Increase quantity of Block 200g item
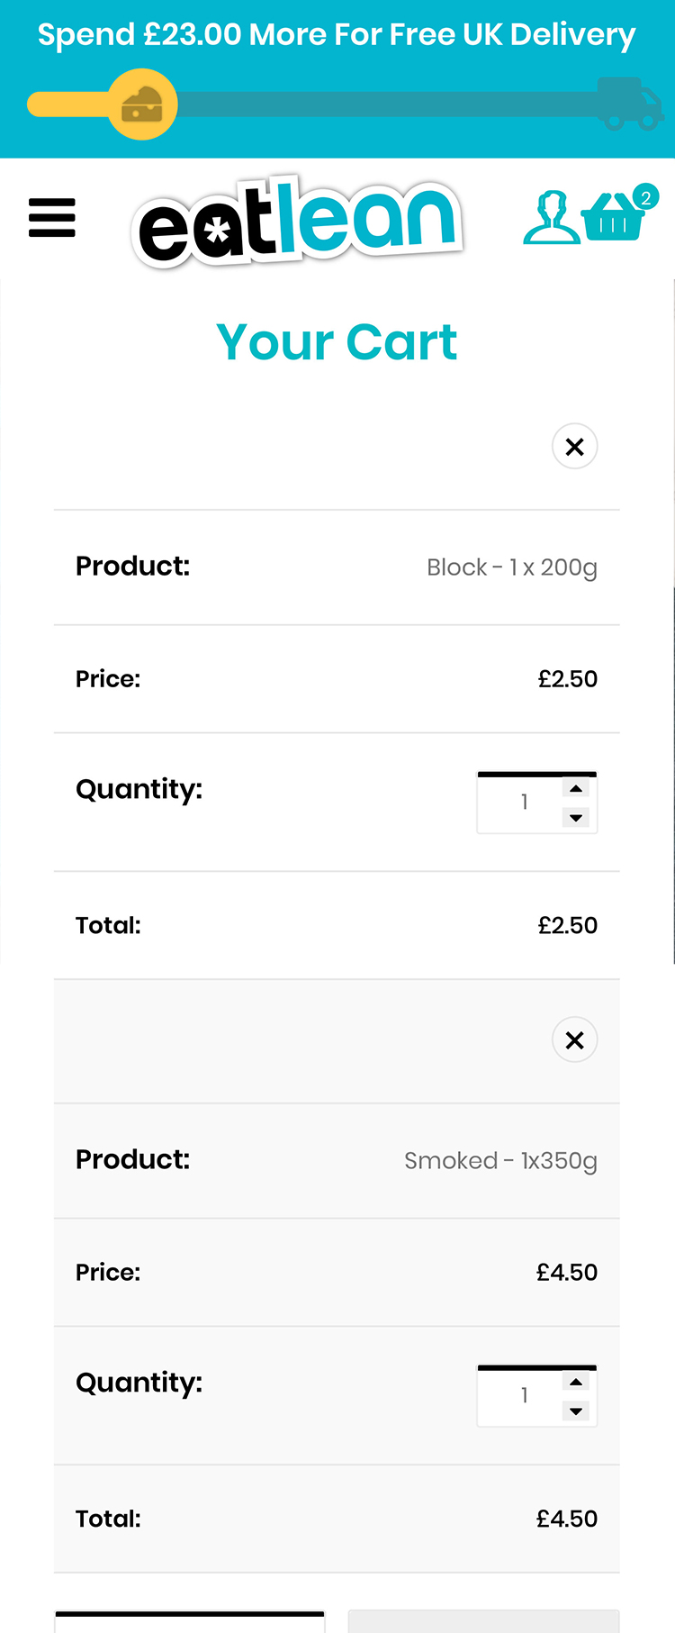675x1633 pixels. [x=576, y=789]
